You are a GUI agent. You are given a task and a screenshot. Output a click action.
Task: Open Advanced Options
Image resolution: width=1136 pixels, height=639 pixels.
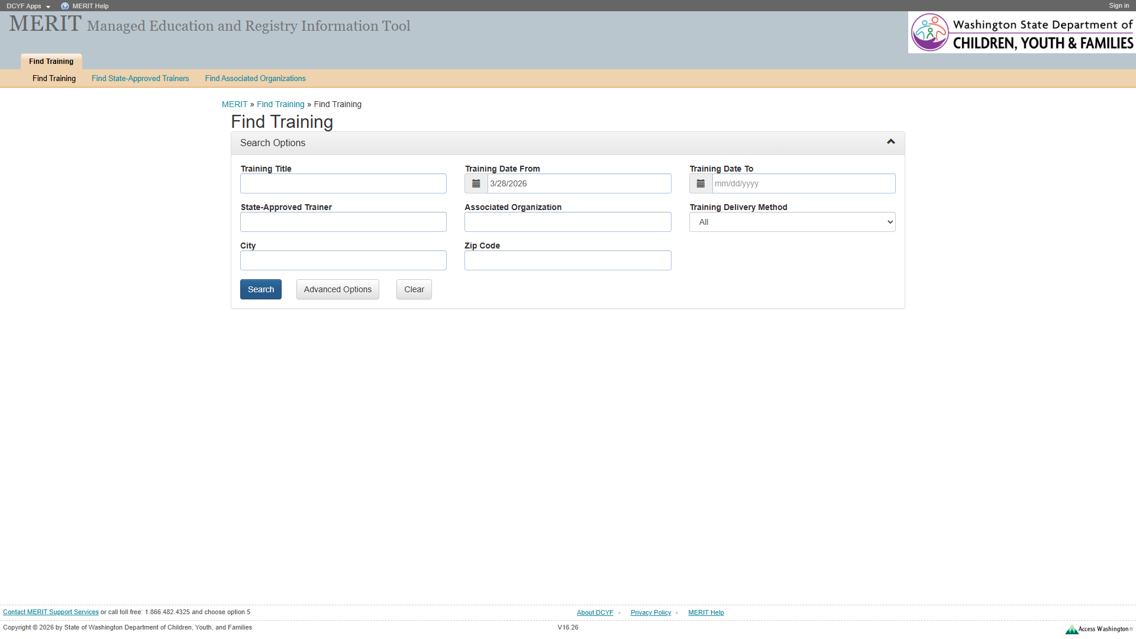click(337, 289)
